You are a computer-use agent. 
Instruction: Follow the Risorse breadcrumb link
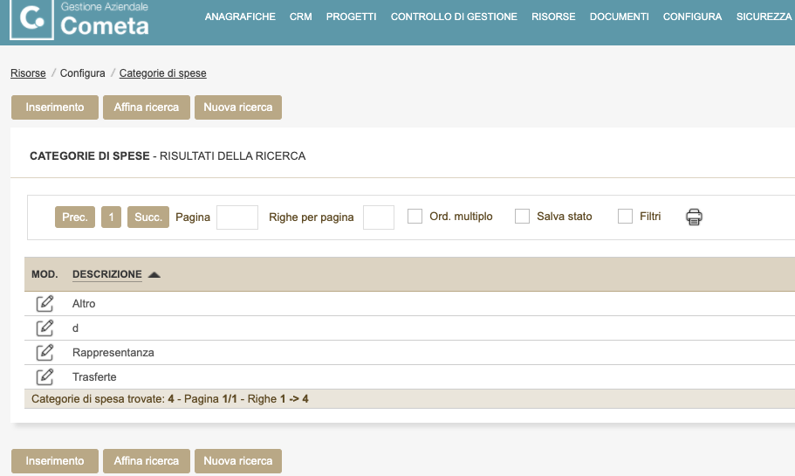tap(28, 73)
